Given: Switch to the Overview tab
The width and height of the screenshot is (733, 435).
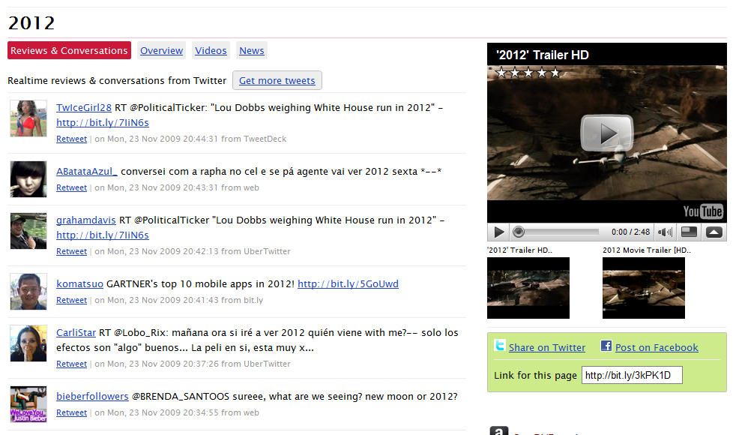Looking at the screenshot, I should [x=162, y=50].
